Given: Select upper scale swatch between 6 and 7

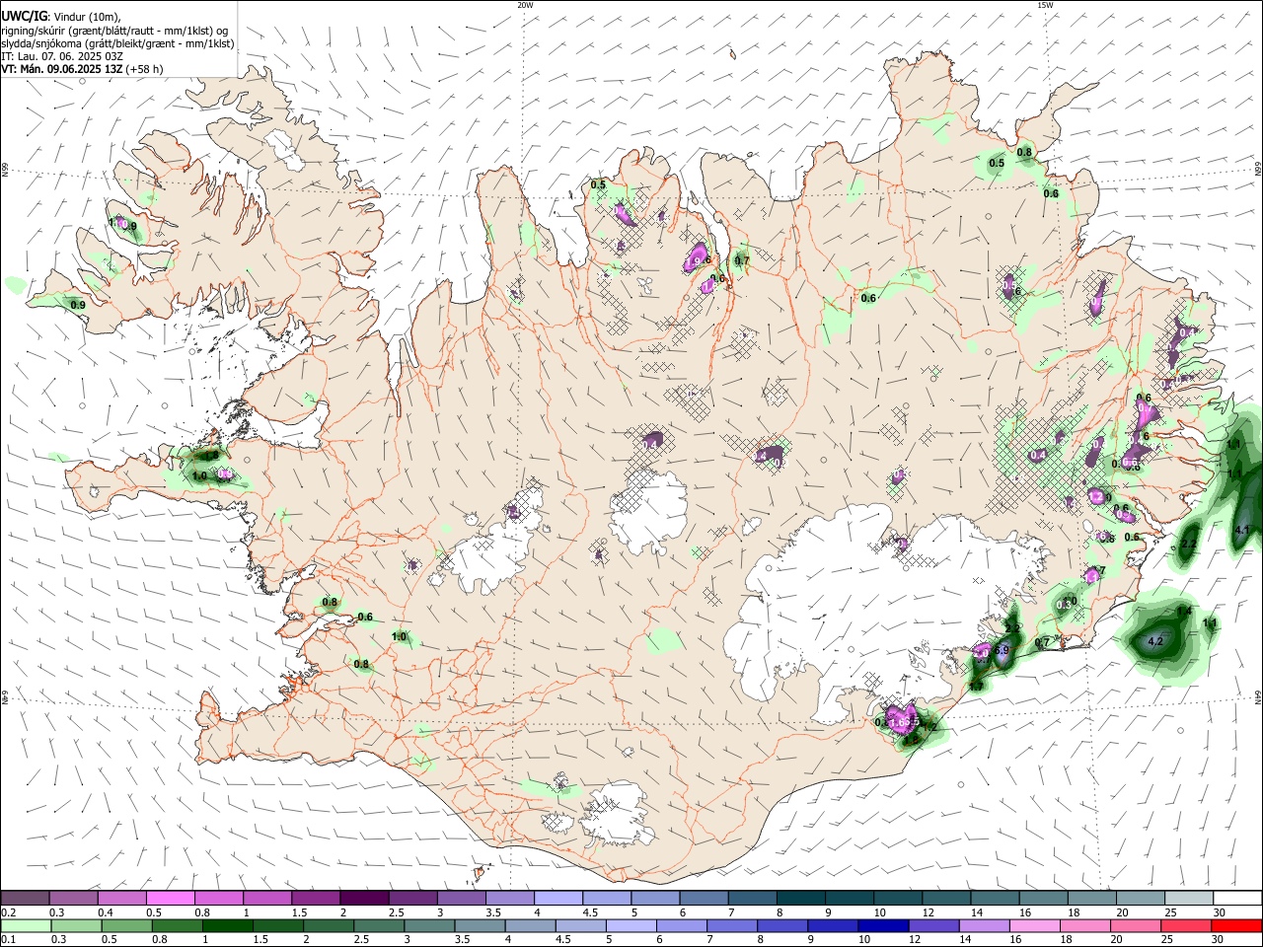Looking at the screenshot, I should [704, 898].
